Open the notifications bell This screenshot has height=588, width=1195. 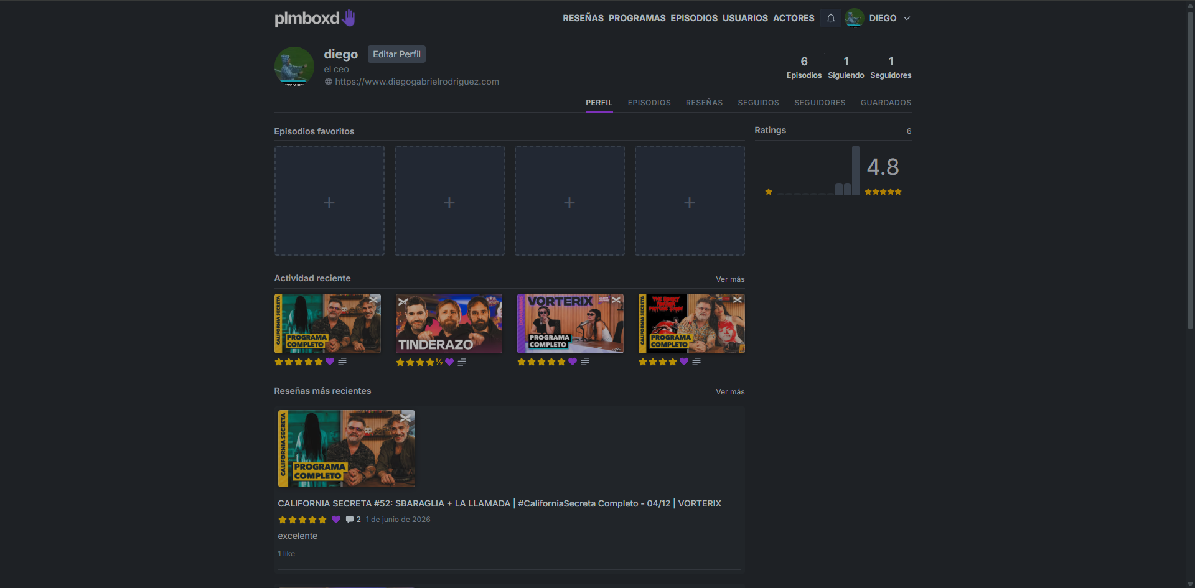(x=830, y=18)
